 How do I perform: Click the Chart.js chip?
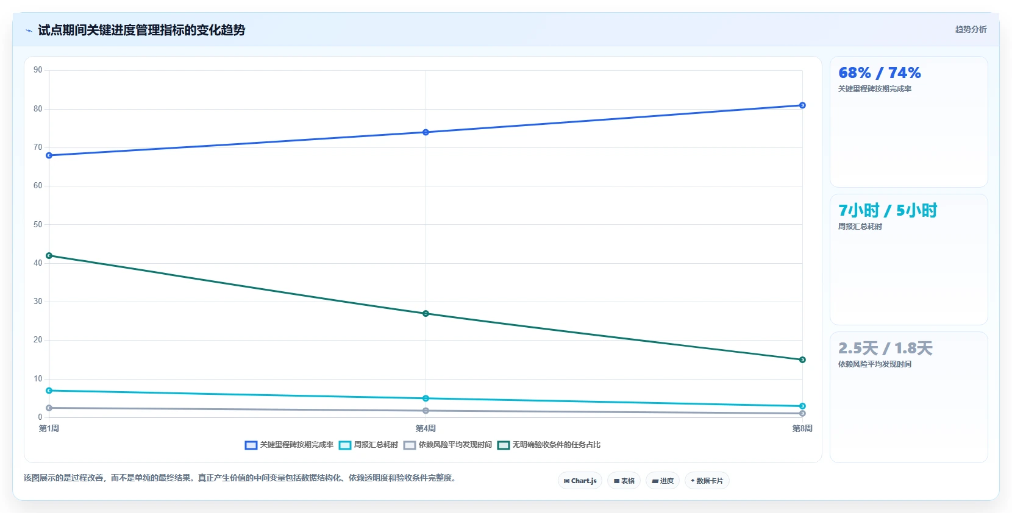pyautogui.click(x=580, y=481)
